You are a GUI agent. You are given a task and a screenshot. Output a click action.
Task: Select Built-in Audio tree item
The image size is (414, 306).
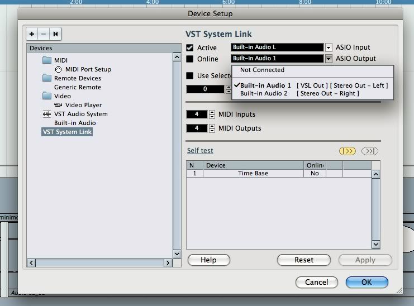click(75, 123)
